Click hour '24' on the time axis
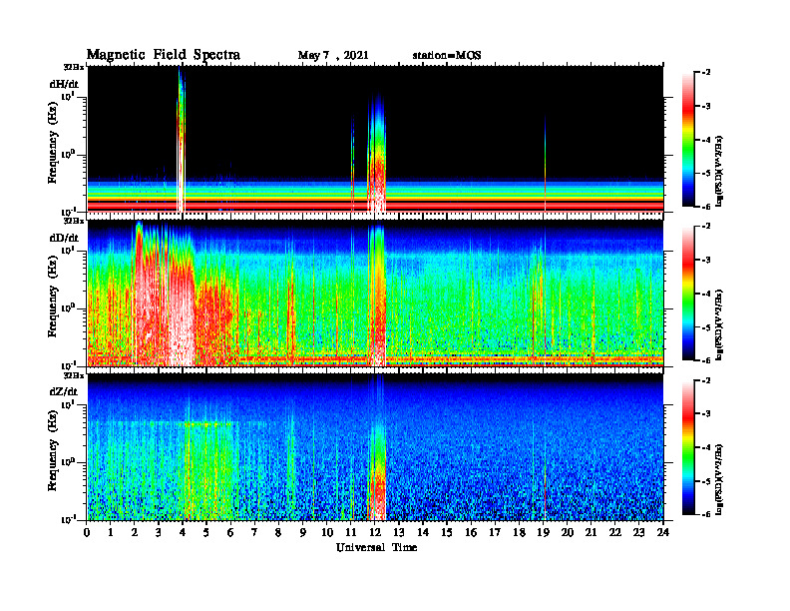The width and height of the screenshot is (790, 611). coord(663,532)
